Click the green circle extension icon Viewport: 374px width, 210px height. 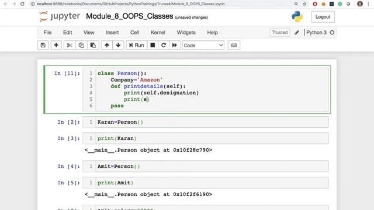click(340, 4)
